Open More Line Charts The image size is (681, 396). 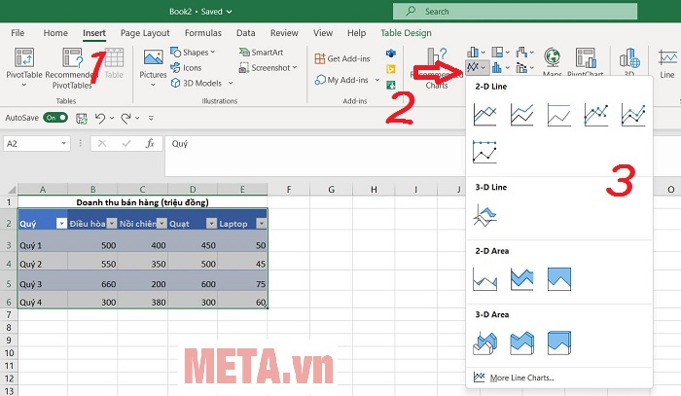coord(515,378)
